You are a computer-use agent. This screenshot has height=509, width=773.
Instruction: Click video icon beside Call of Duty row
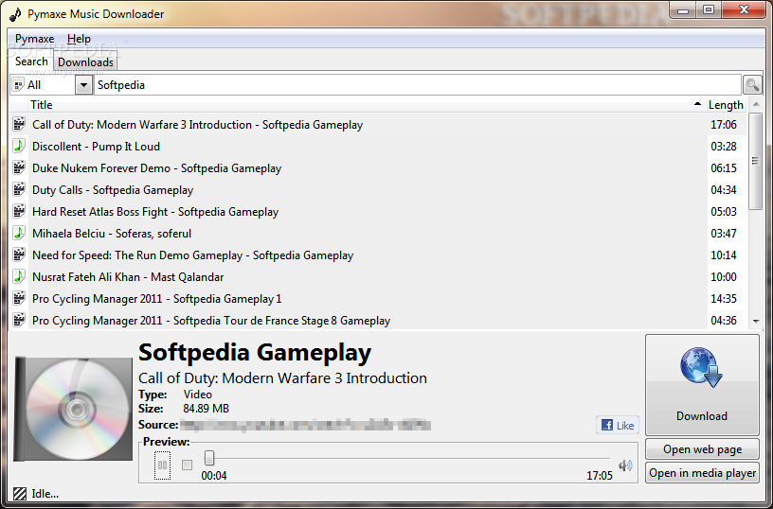[19, 125]
